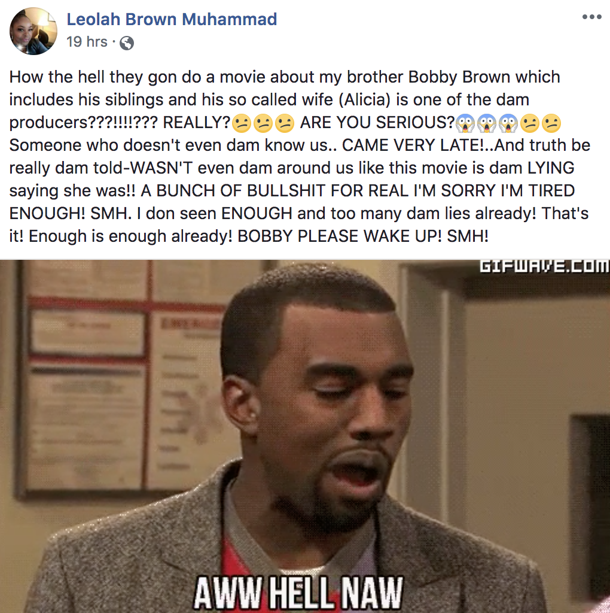
Task: Click the last emoji on the third line
Action: (x=551, y=123)
